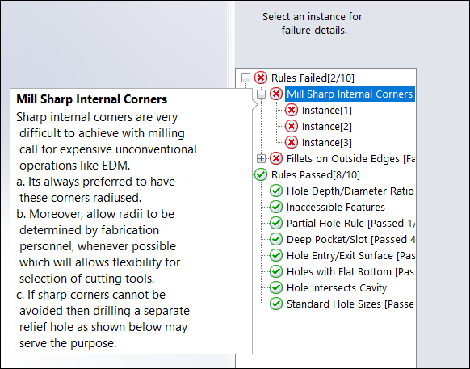The height and width of the screenshot is (369, 470).
Task: Click green check icon beside Rules Passed
Action: 261,174
